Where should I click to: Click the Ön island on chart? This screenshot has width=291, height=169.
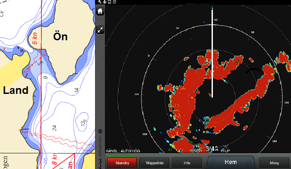pyautogui.click(x=60, y=37)
